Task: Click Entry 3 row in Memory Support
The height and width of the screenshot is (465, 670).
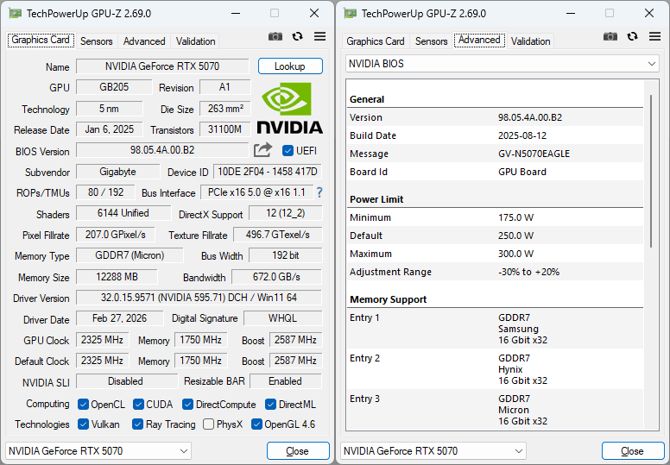Action: pyautogui.click(x=496, y=410)
